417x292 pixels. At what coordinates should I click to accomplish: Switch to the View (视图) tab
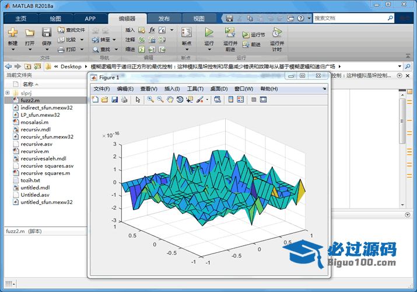(199, 19)
